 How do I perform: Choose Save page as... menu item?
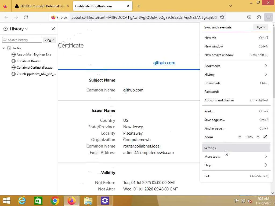236,120
